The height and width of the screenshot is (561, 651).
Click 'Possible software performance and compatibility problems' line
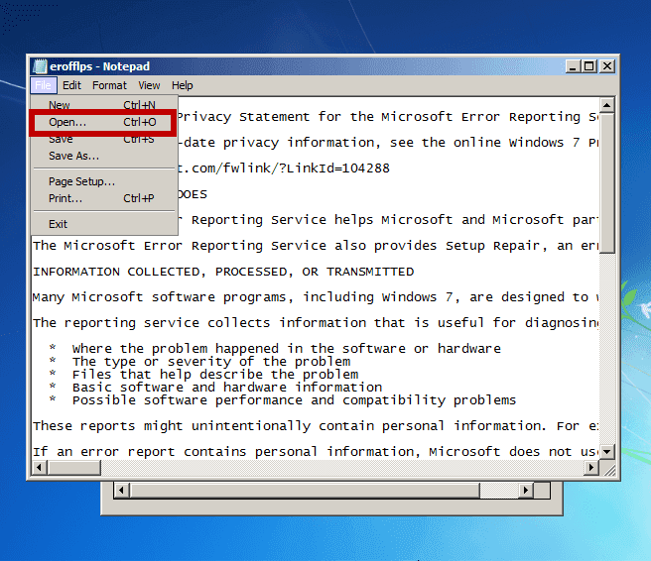pyautogui.click(x=294, y=400)
